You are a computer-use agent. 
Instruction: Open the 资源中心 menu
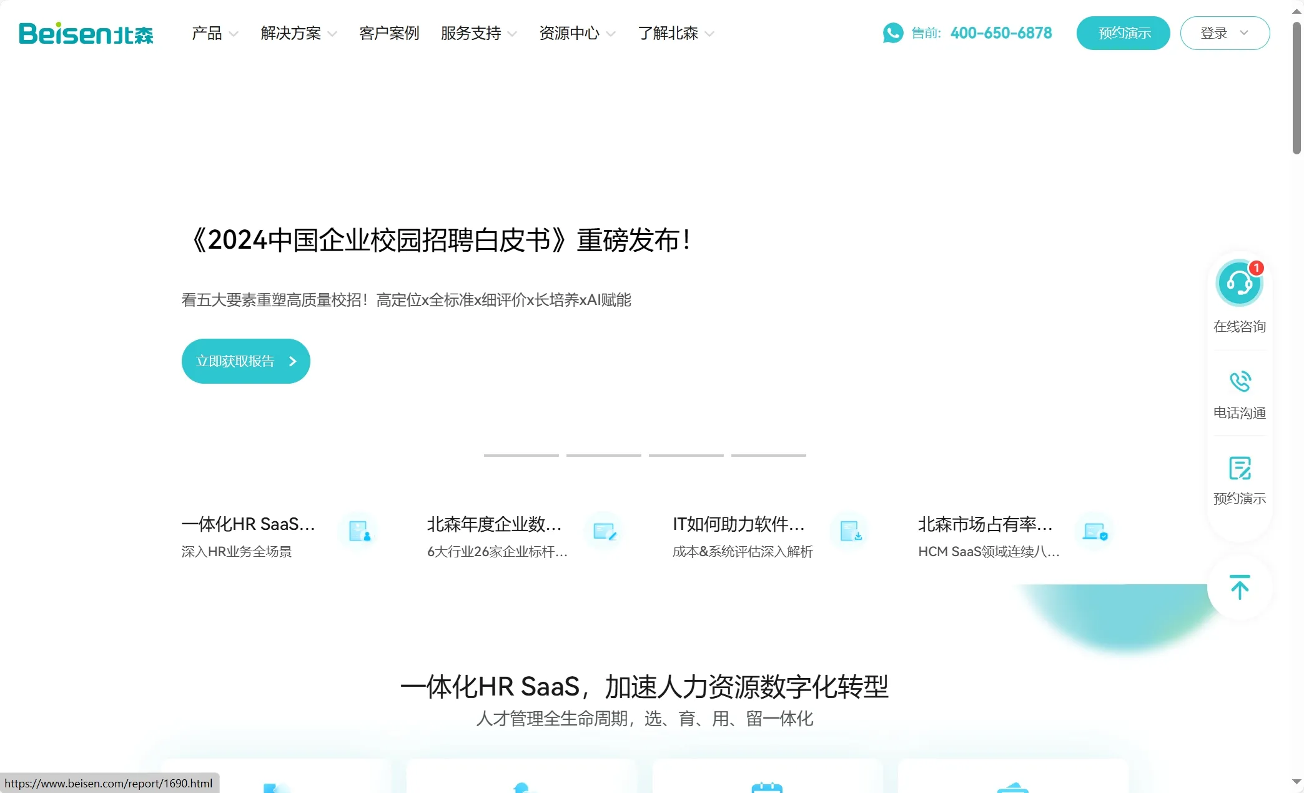(569, 33)
